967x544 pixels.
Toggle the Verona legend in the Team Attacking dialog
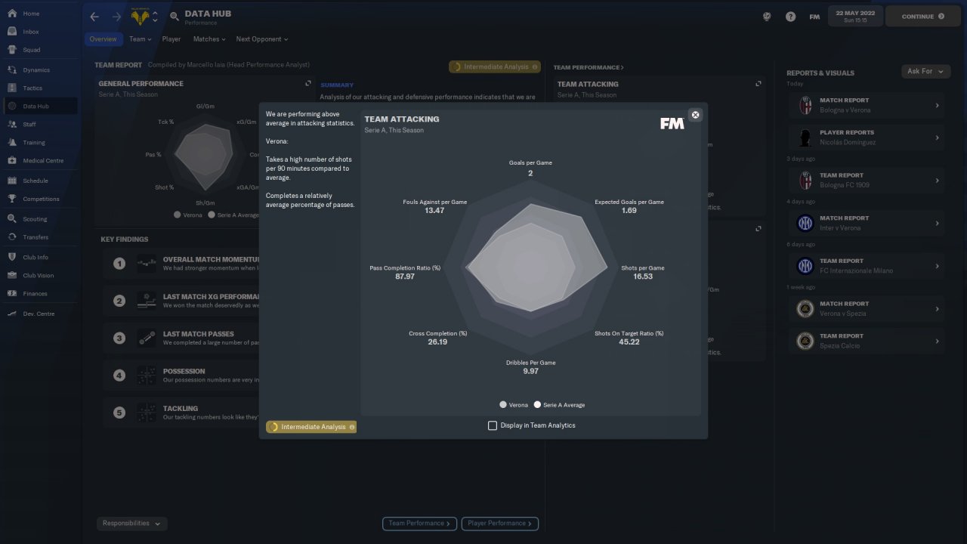[x=514, y=405]
